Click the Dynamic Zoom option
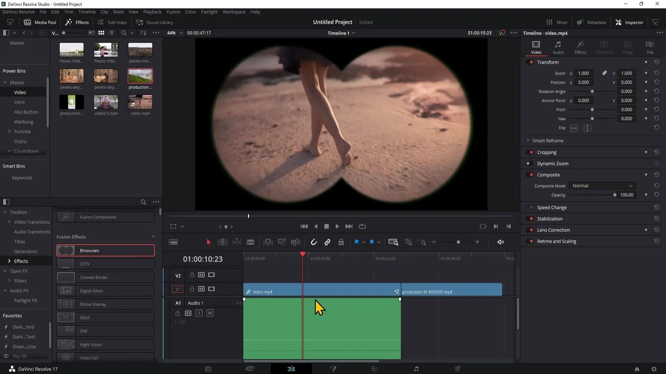Viewport: 666px width, 374px height. 554,163
